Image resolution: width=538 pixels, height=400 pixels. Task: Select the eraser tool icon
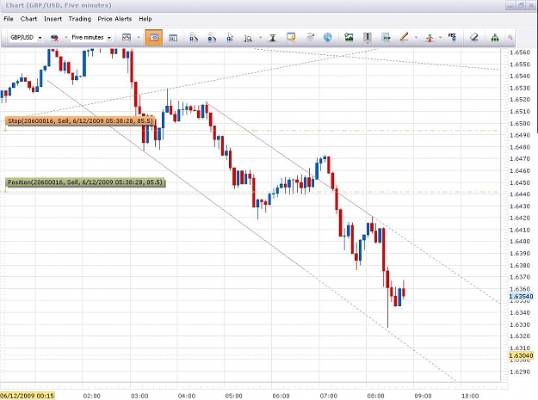click(474, 37)
